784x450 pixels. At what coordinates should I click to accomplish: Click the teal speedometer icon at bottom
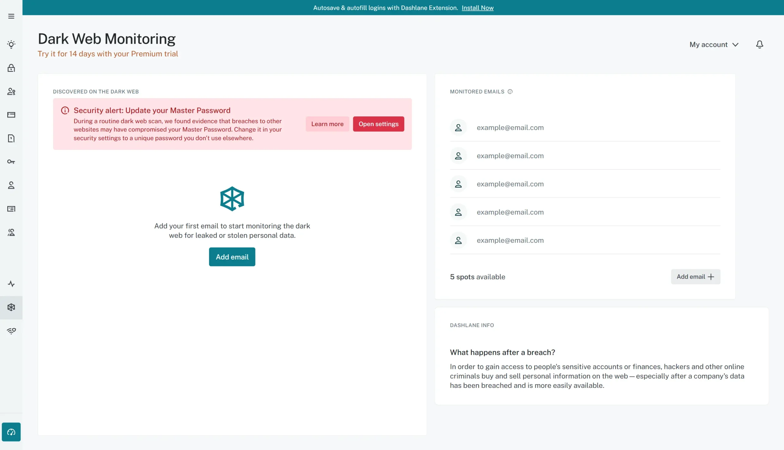11,432
